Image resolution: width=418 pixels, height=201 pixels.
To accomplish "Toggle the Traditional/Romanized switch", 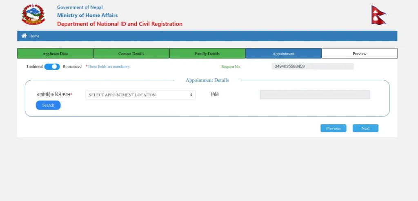I will tap(52, 66).
